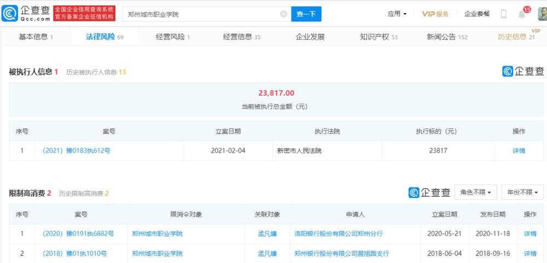Open case link (2021)豫0183执612号
547x263 pixels.
77,151
